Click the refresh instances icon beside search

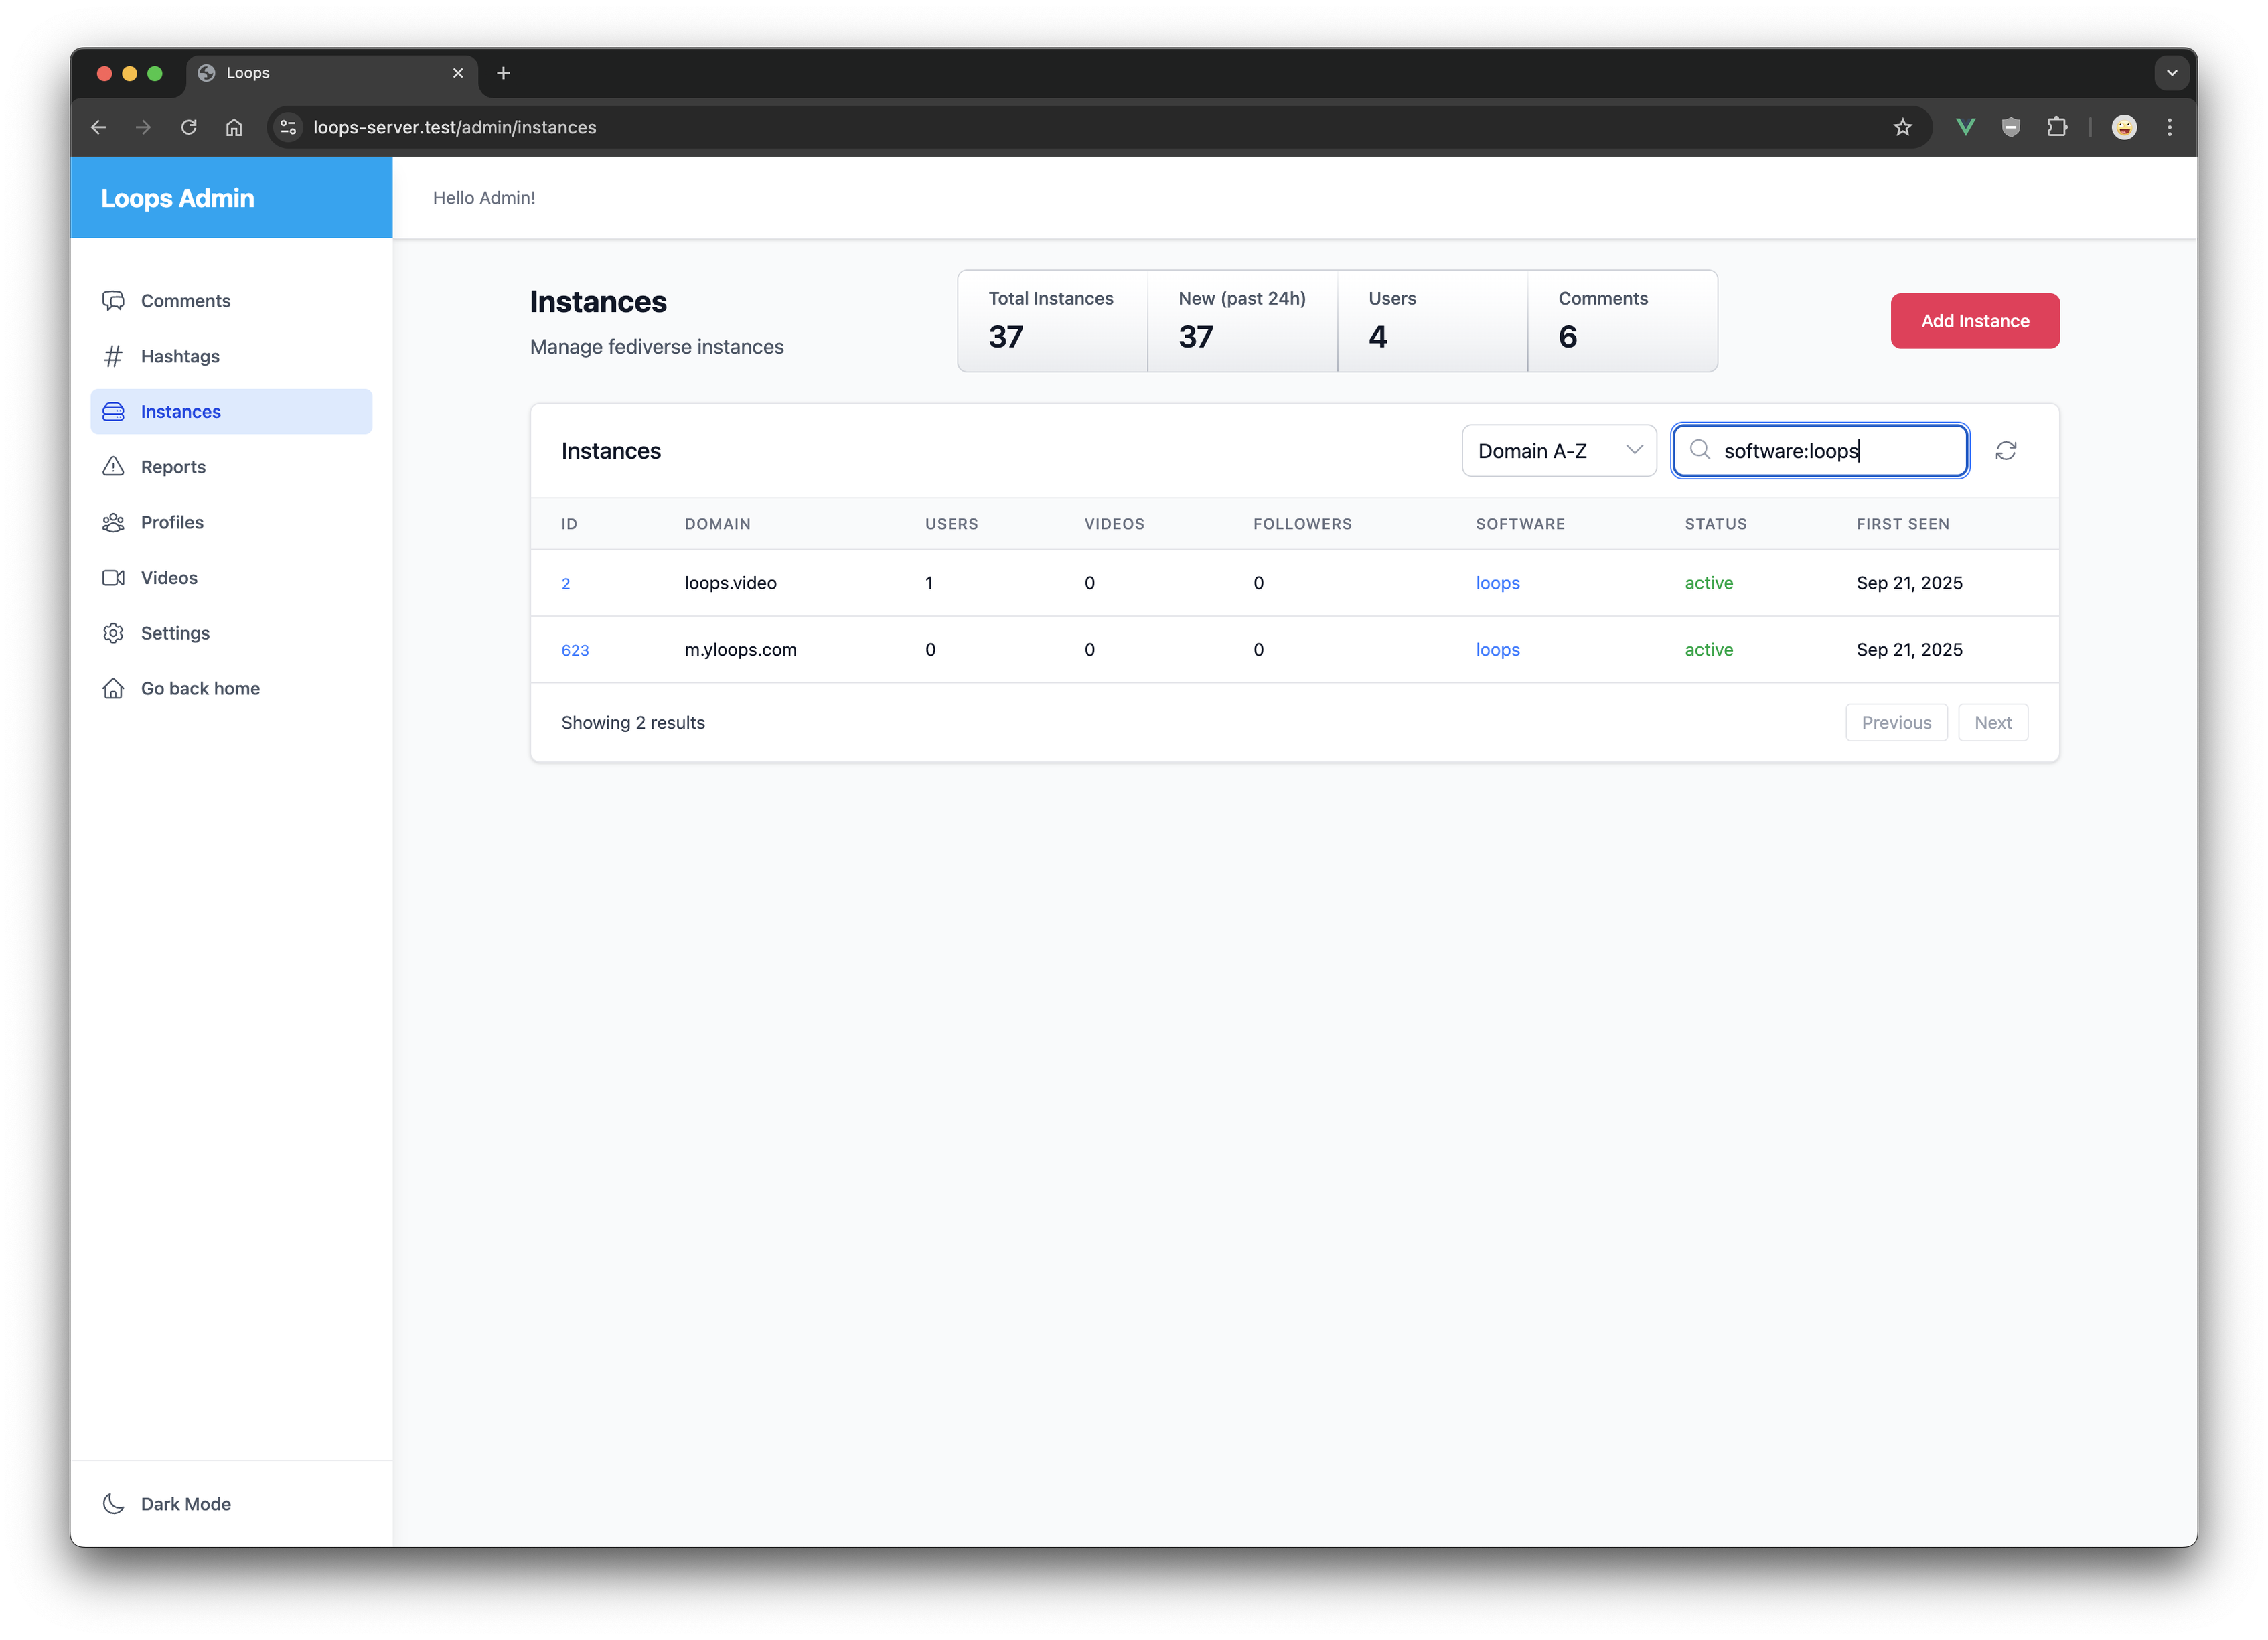2005,451
